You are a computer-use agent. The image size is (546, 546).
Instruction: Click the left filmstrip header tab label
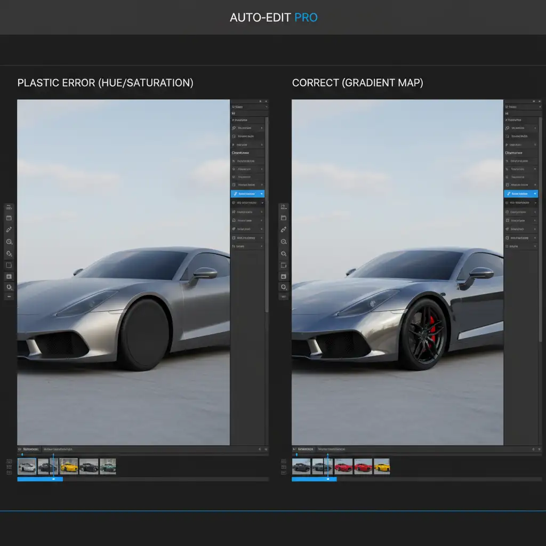(29, 449)
